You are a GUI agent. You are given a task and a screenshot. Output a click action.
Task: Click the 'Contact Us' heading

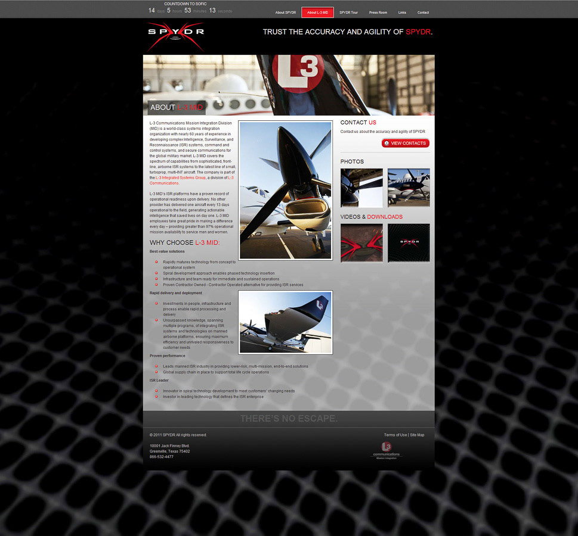point(358,123)
